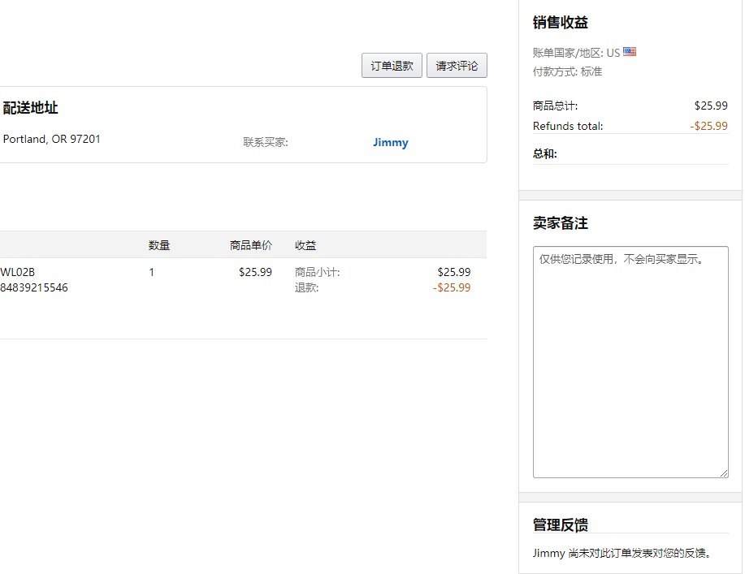Screen dimensions: 745x574
Task: Select the 数量 column header
Action: click(159, 245)
